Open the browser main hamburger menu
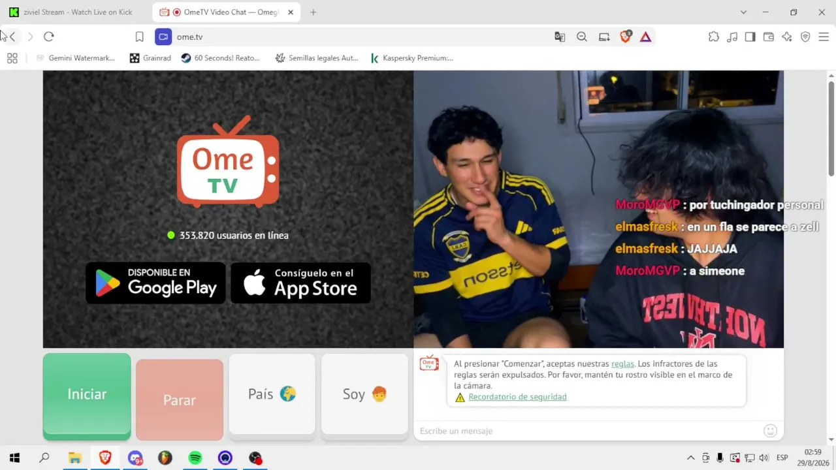This screenshot has height=470, width=836. click(x=824, y=37)
